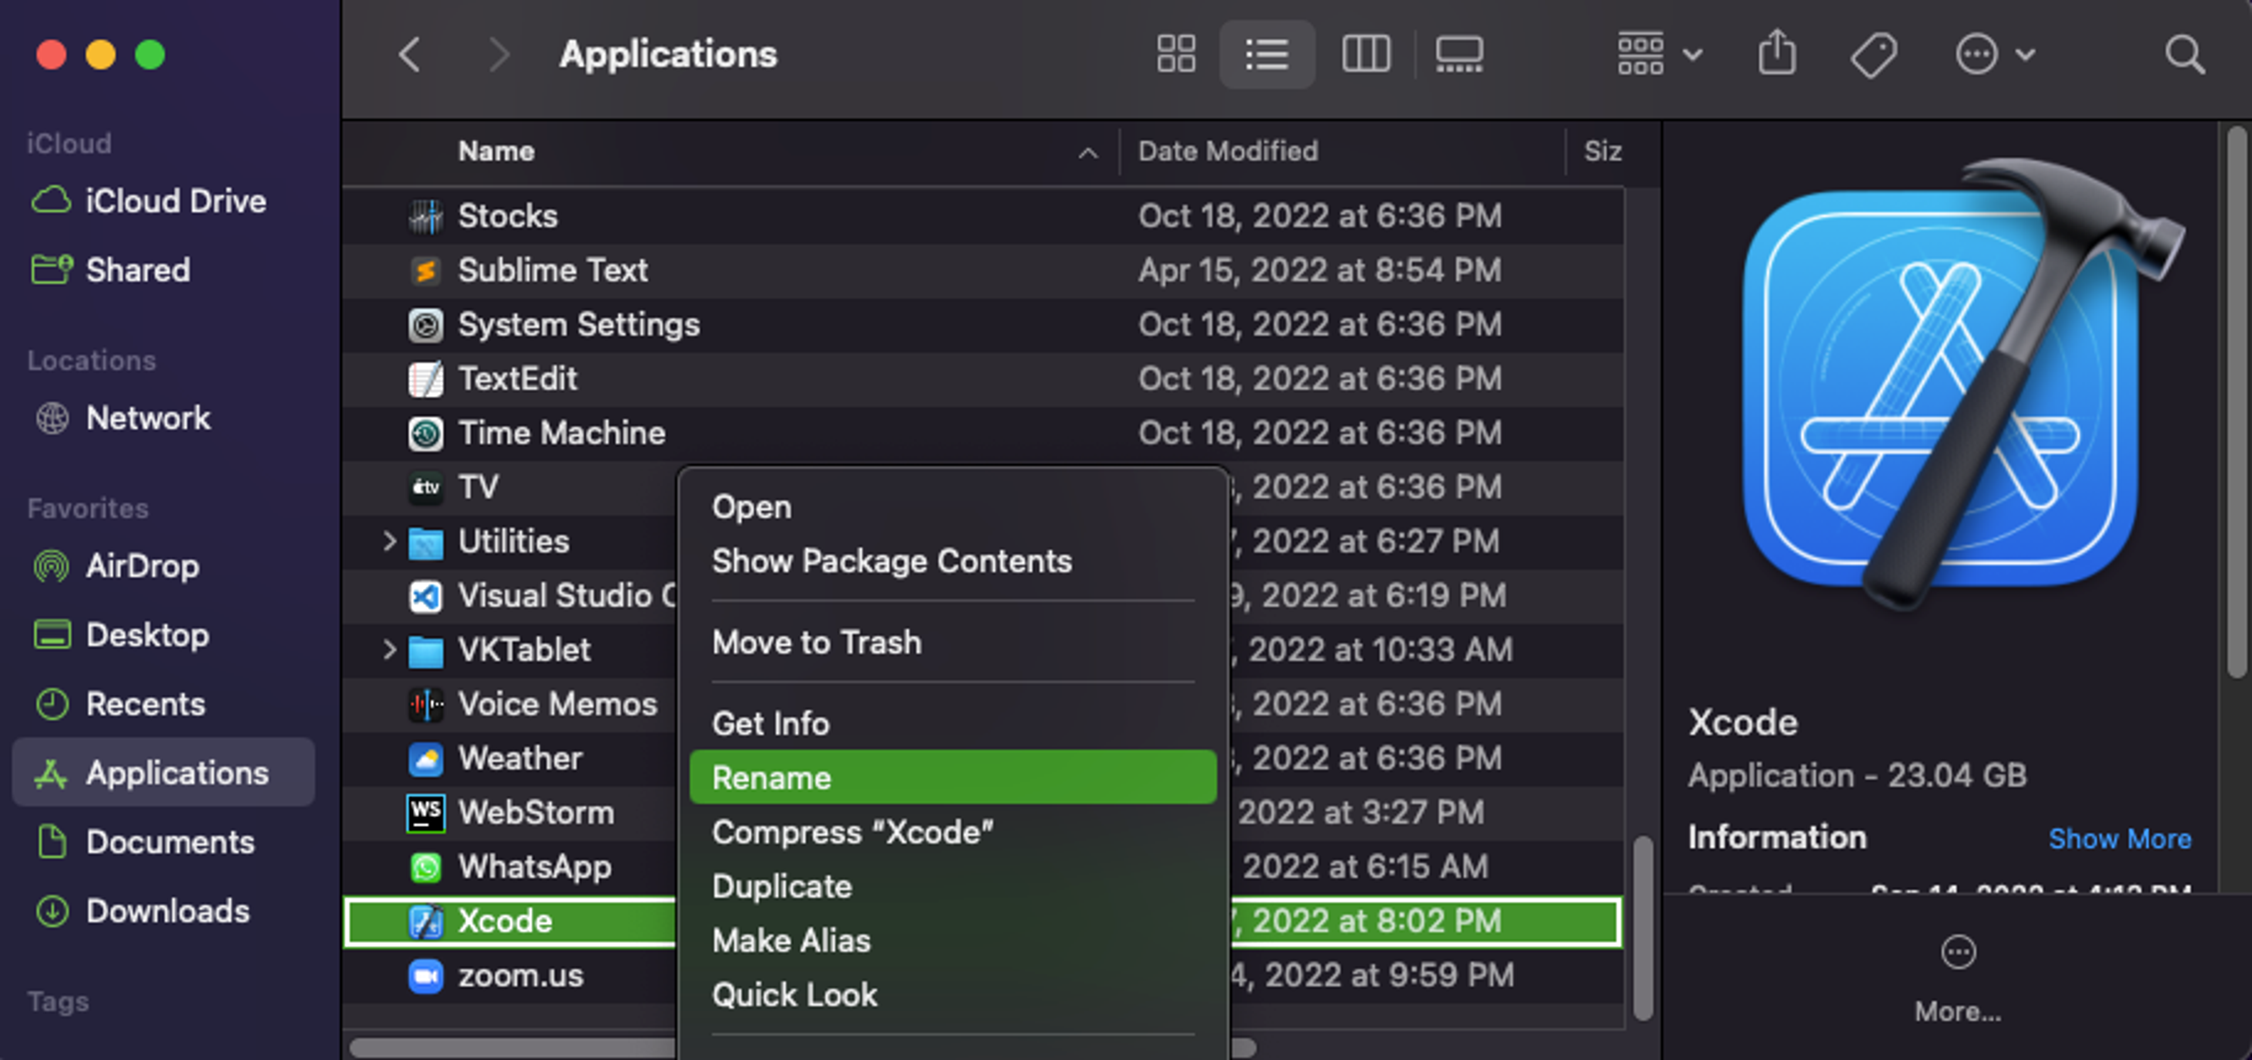Image resolution: width=2252 pixels, height=1060 pixels.
Task: Expand the Utilities folder
Action: coord(389,541)
